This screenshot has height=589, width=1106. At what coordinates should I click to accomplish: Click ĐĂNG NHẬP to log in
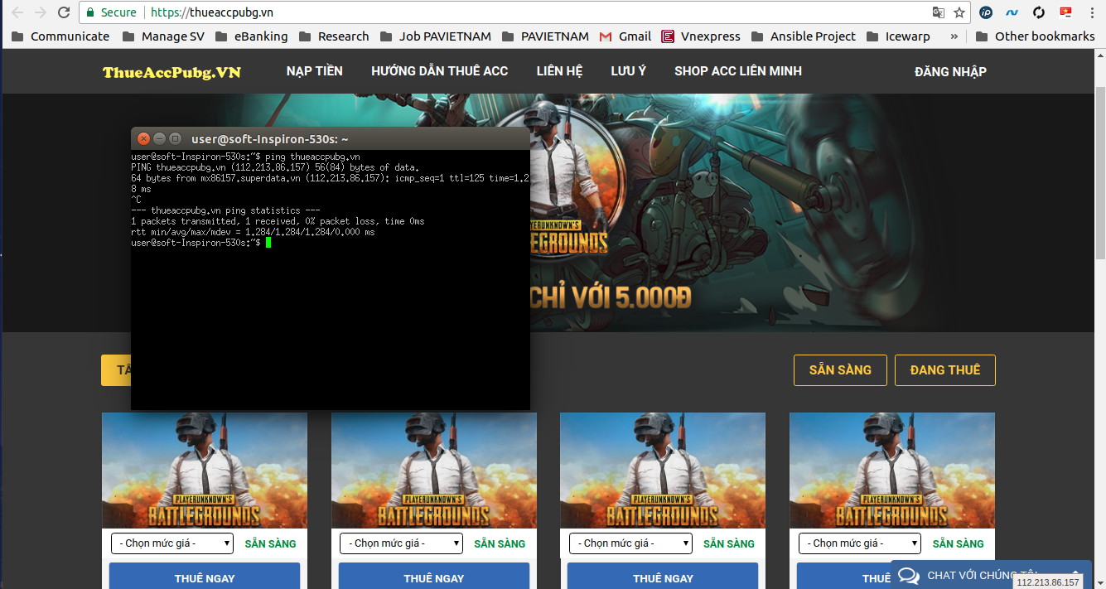[950, 72]
